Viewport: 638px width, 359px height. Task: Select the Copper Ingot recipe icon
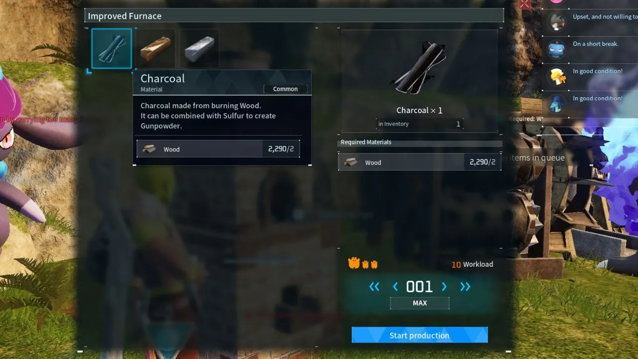point(156,48)
